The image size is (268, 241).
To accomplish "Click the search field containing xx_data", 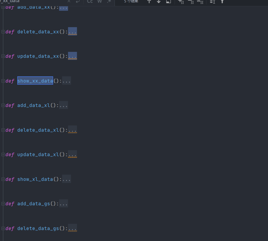I will (x=32, y=1).
